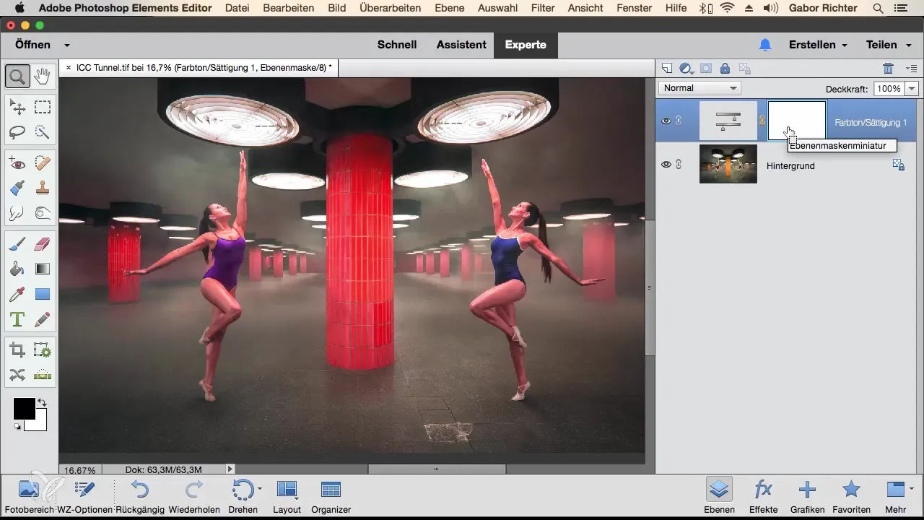This screenshot has width=924, height=520.
Task: Select the Brush tool
Action: click(x=17, y=245)
